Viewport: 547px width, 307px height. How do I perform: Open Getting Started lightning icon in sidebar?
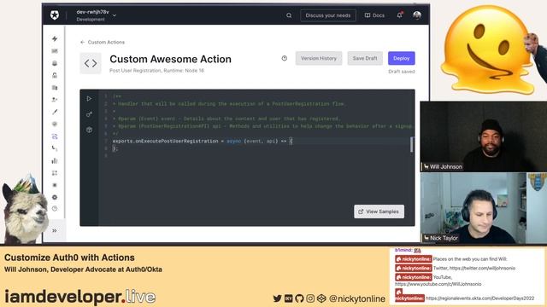click(x=55, y=38)
